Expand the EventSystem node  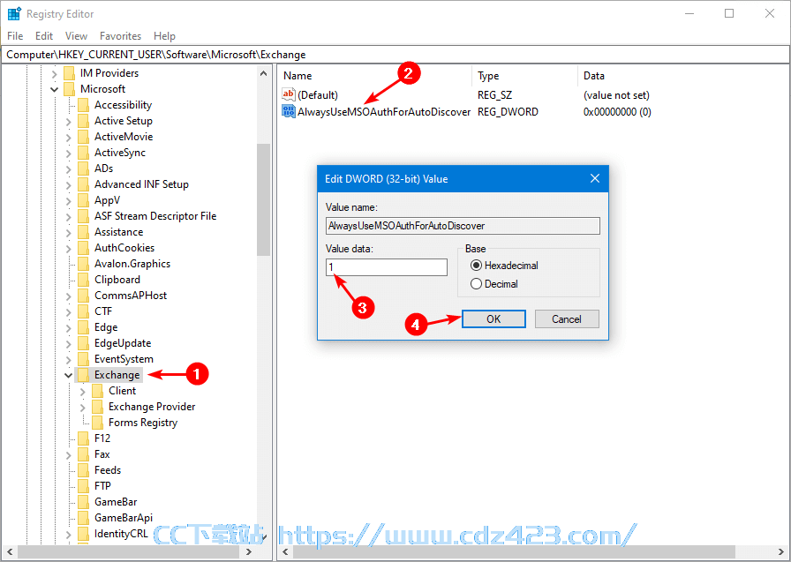[x=68, y=359]
